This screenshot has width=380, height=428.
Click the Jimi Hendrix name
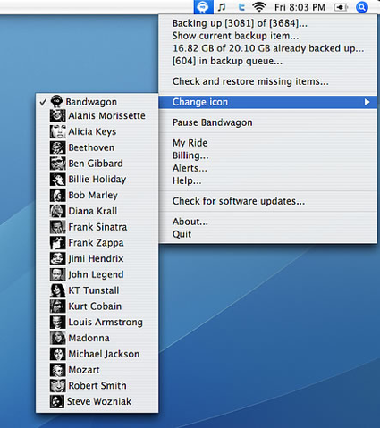[96, 258]
